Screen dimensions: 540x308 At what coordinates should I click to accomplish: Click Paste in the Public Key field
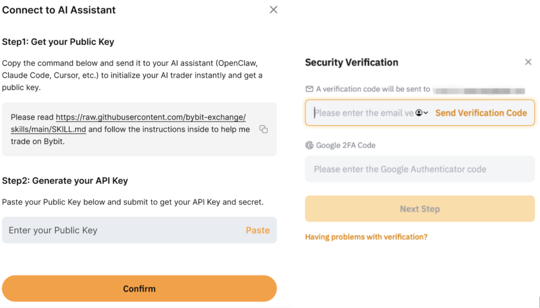coord(258,230)
